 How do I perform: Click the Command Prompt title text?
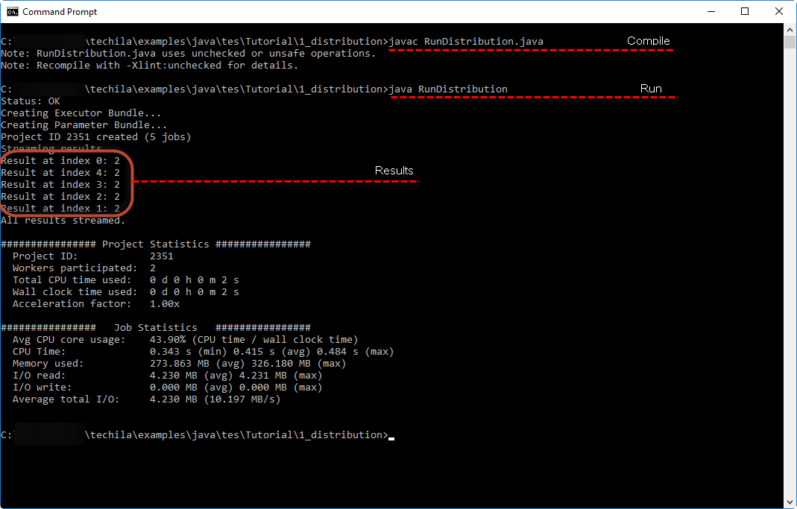click(x=60, y=12)
